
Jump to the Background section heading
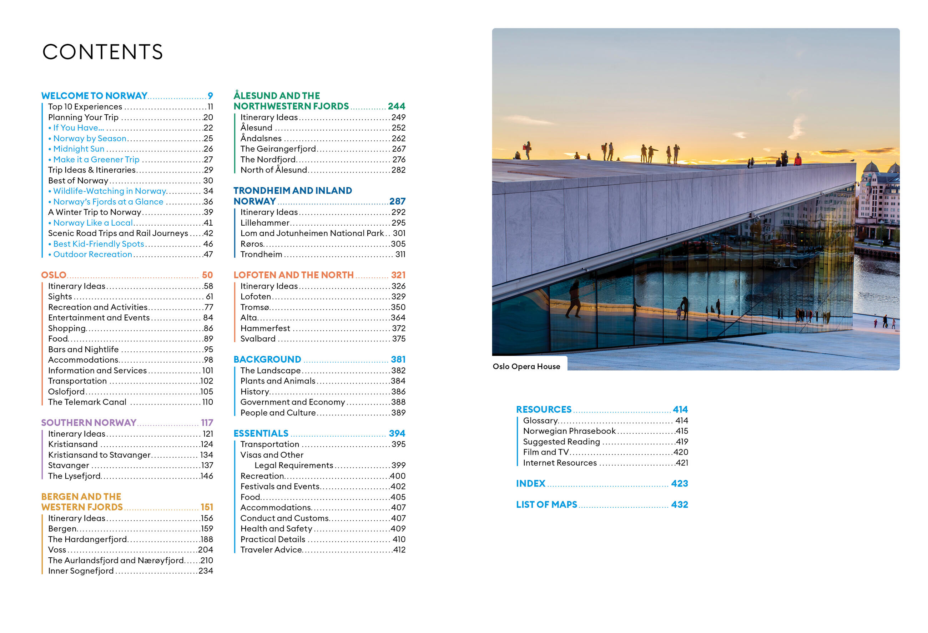coord(267,360)
